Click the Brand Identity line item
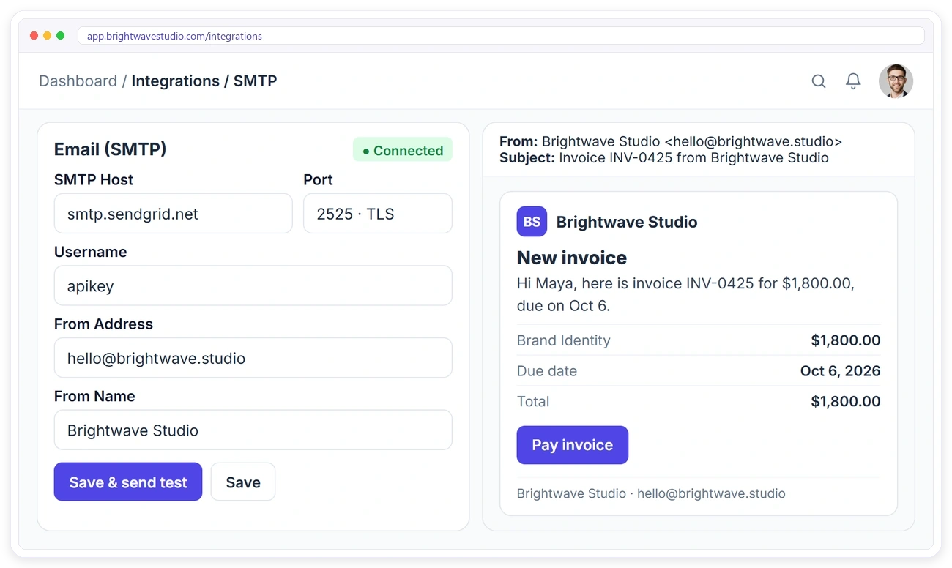The image size is (952, 568). click(x=699, y=340)
